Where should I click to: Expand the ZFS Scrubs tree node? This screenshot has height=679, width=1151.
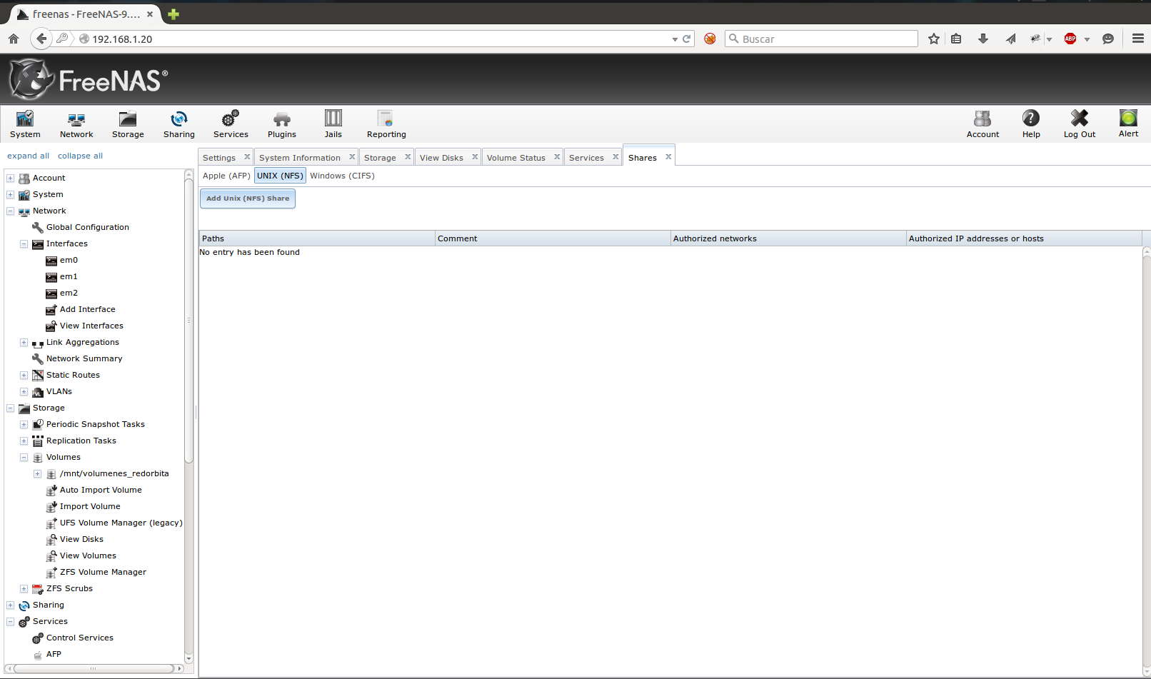pyautogui.click(x=24, y=589)
